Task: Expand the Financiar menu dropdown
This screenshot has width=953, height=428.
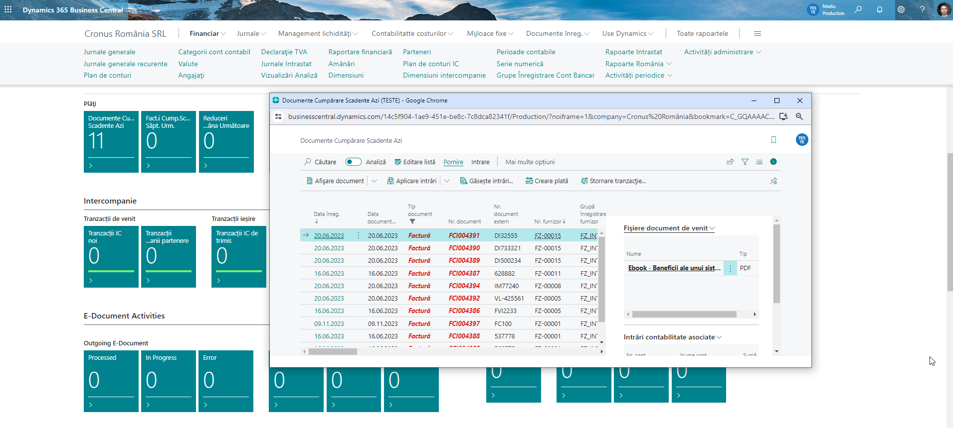Action: (x=207, y=33)
